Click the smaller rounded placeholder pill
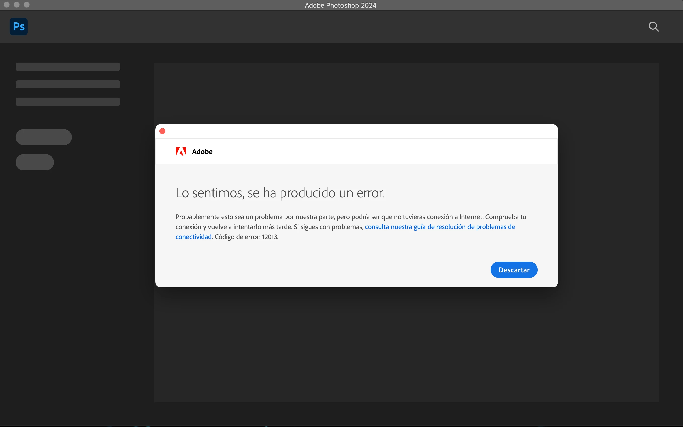 click(x=35, y=162)
